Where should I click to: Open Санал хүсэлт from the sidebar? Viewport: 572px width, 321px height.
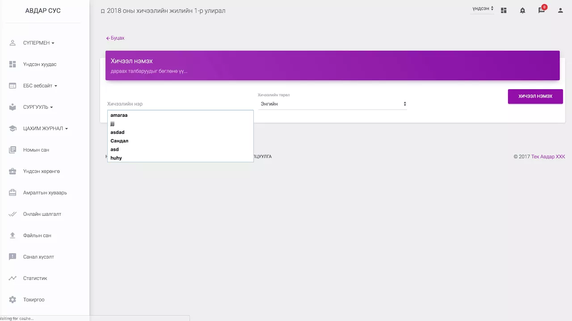click(x=39, y=257)
